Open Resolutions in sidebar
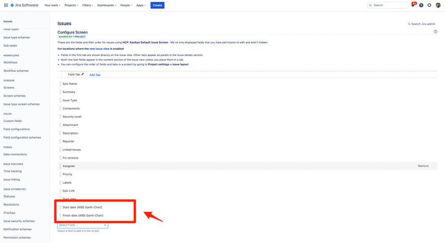The image size is (445, 243). (x=11, y=204)
